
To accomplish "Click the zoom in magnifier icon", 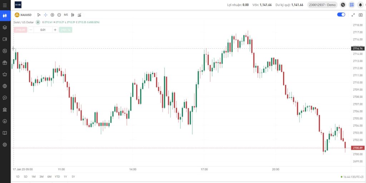I will pos(52,15).
